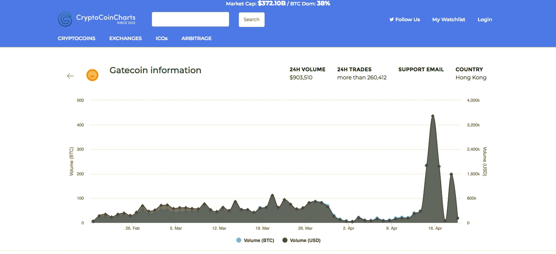Click the SUPPORT EMAIL label
Image resolution: width=556 pixels, height=254 pixels.
(421, 69)
